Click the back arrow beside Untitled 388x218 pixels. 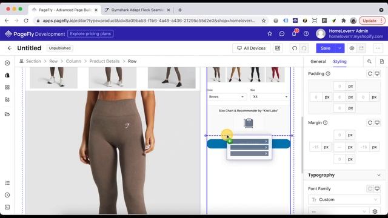tap(10, 48)
